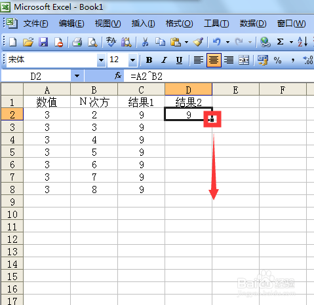Click the New blank workbook icon
Viewport: 314px width, 305px height.
pos(13,41)
